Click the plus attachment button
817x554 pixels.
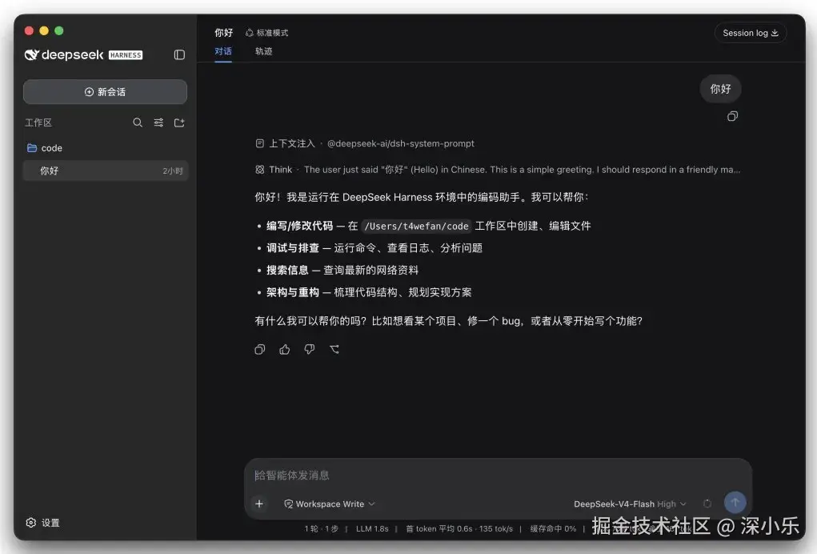pos(259,504)
